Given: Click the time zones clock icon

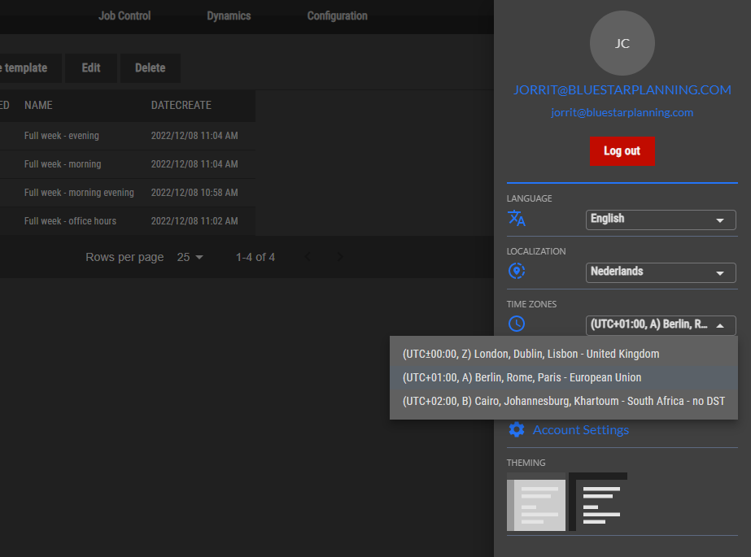Looking at the screenshot, I should pos(517,324).
